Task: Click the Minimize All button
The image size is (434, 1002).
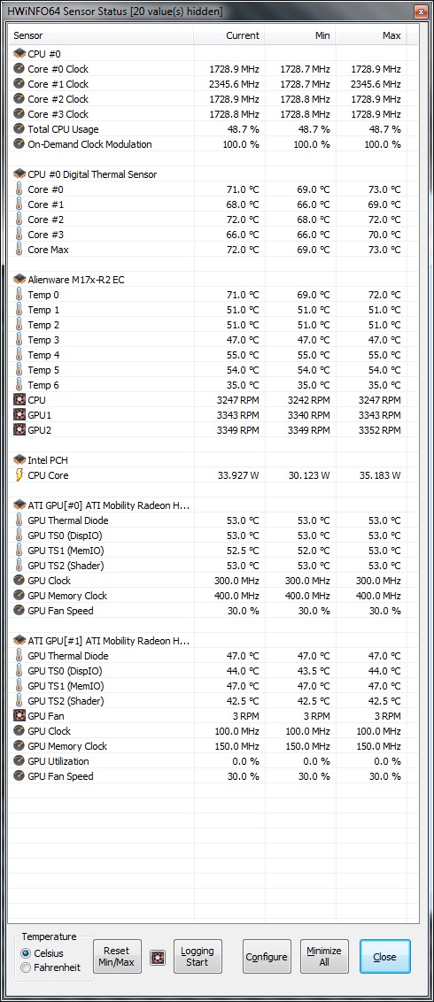Action: (324, 957)
